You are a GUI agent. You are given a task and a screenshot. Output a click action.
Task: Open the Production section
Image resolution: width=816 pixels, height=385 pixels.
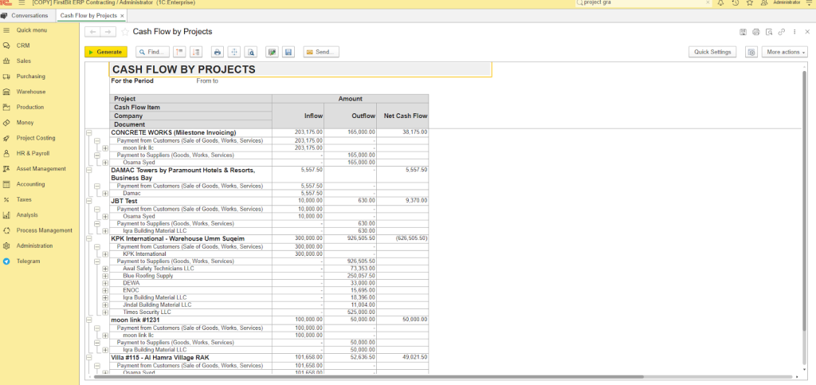click(30, 107)
